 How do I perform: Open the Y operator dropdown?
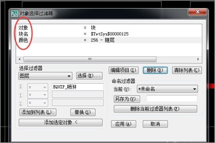pos(38,95)
